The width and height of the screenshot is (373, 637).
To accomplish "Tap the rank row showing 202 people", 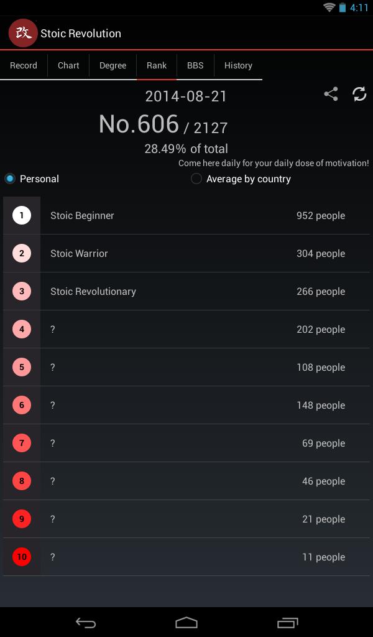I will [x=186, y=330].
